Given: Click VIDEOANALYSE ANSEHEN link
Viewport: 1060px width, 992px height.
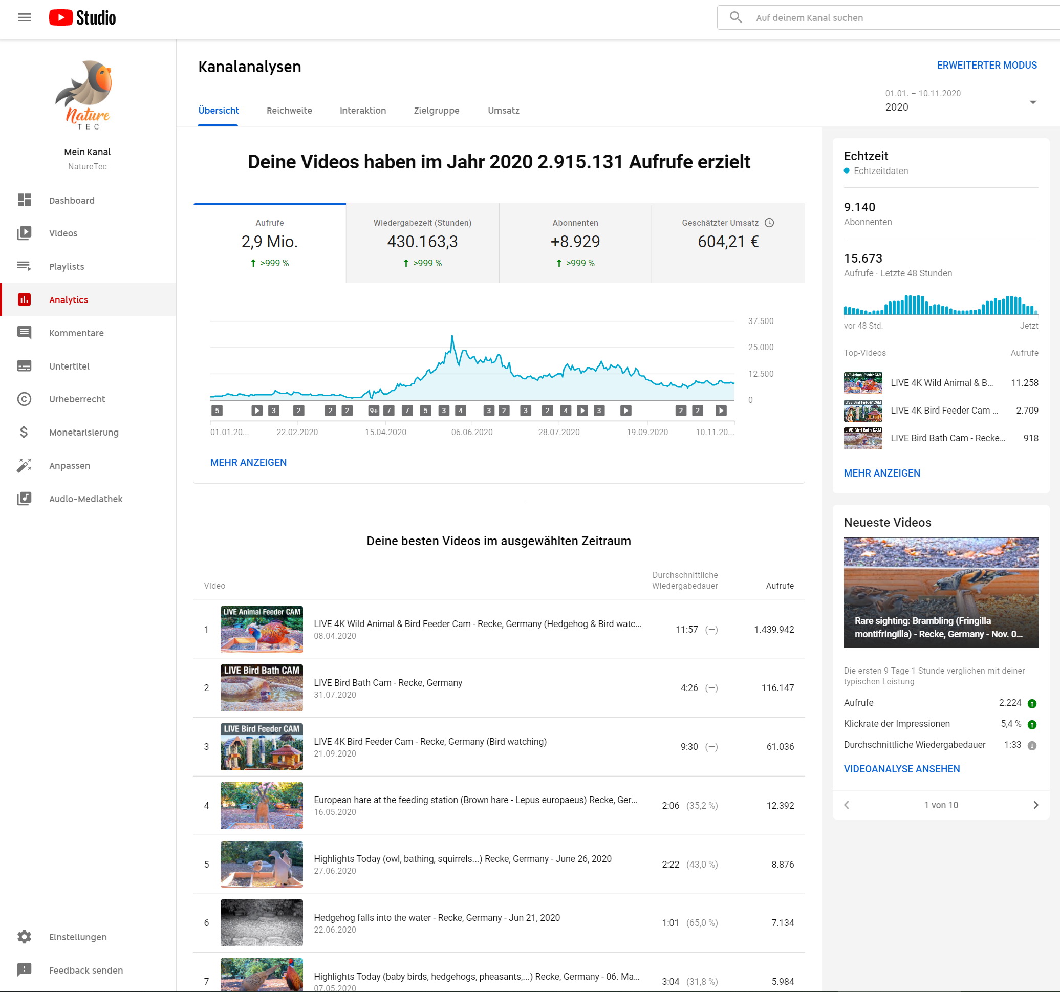Looking at the screenshot, I should tap(901, 768).
